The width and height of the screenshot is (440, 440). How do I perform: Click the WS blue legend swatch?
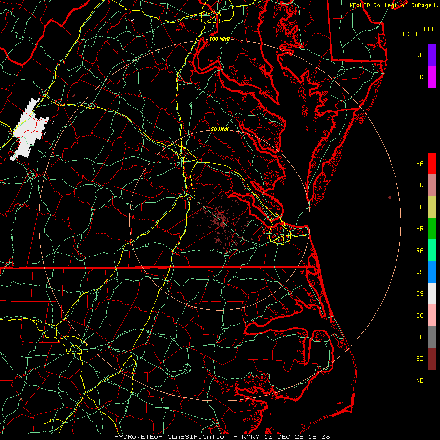[x=432, y=272]
